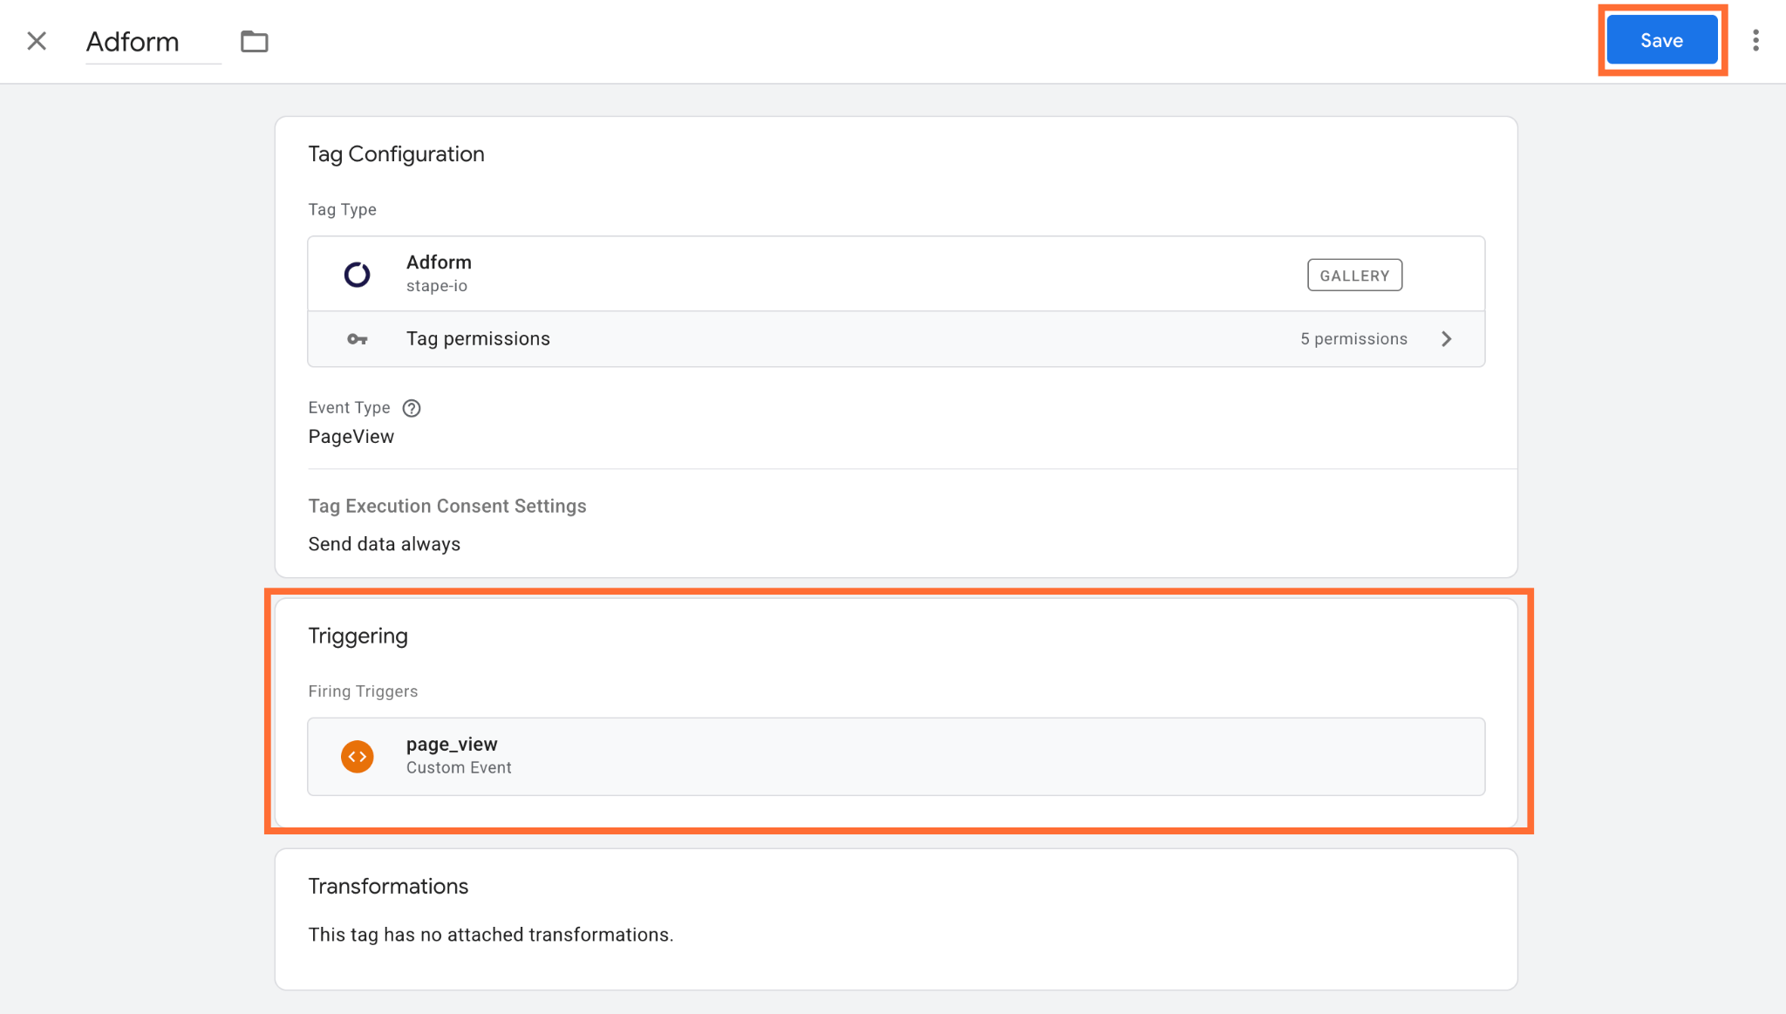
Task: Save the Adform tag
Action: (1661, 40)
